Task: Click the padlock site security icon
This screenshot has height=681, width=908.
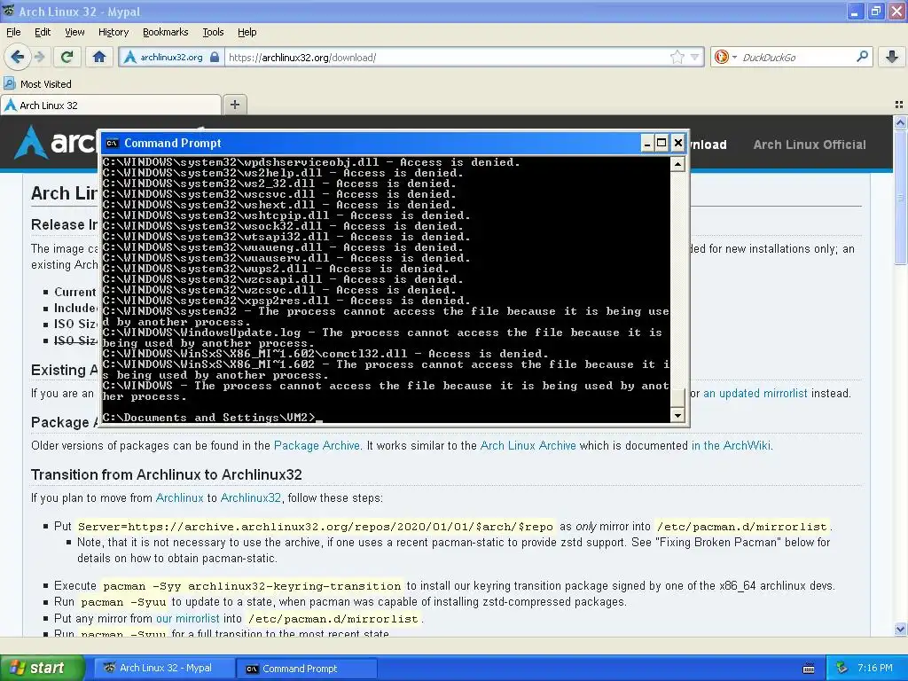Action: [x=215, y=57]
